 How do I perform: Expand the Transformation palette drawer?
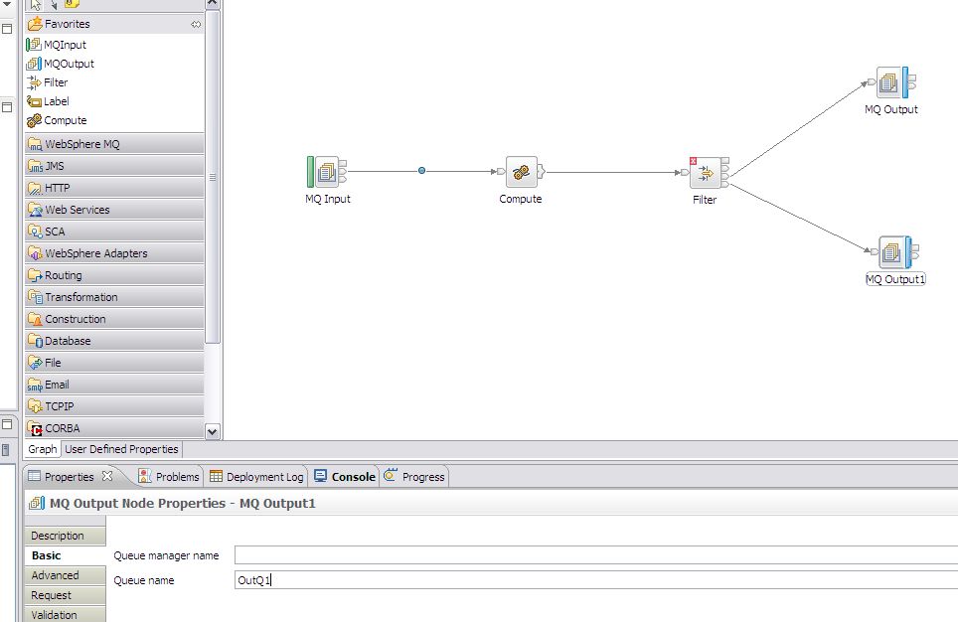click(x=114, y=297)
